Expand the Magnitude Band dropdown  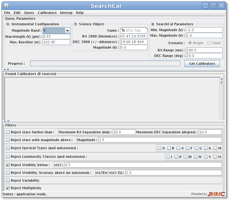(x=68, y=31)
